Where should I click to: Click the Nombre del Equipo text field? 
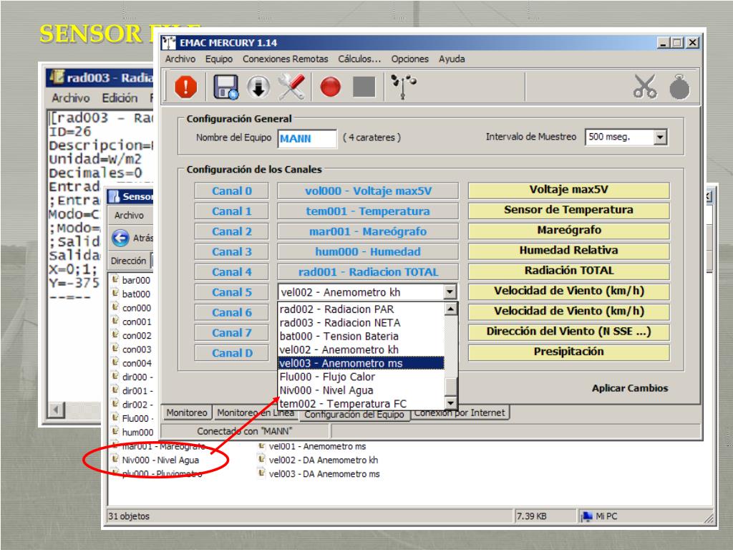tap(306, 137)
